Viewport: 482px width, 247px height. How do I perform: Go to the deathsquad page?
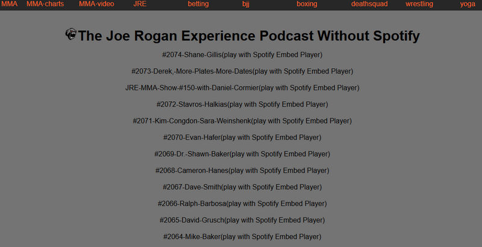click(369, 4)
